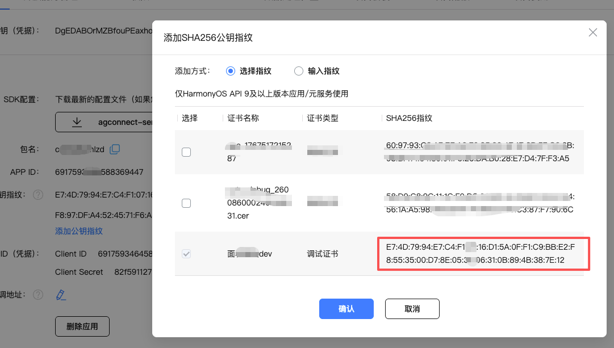Click the 取消 button
Image resolution: width=614 pixels, height=348 pixels.
coord(412,309)
